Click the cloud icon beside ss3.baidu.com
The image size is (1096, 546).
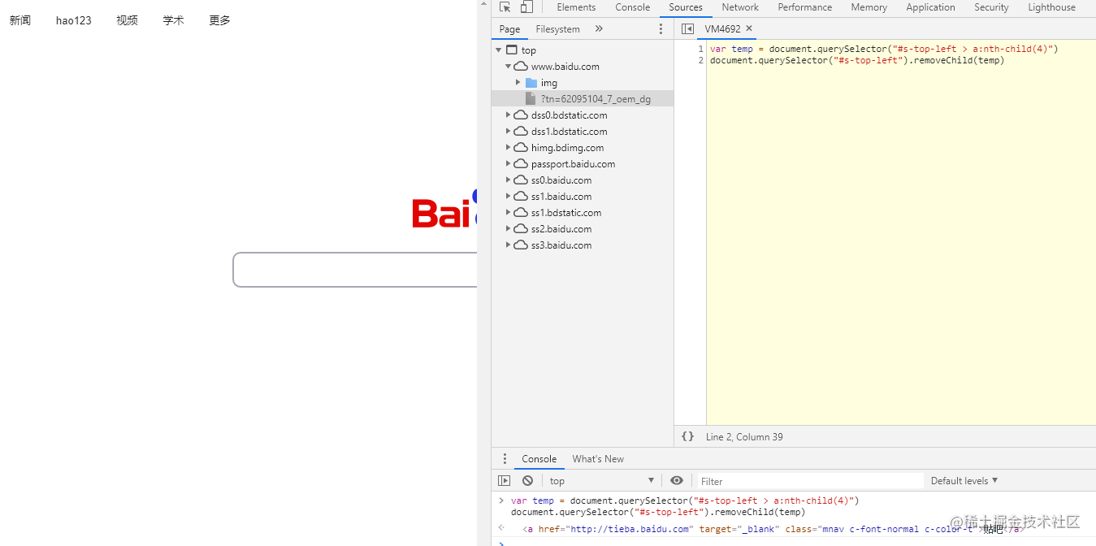[521, 245]
